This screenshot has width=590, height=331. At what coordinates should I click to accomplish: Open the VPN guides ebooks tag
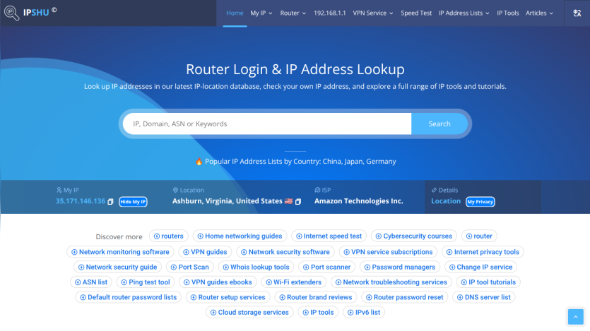click(x=218, y=282)
